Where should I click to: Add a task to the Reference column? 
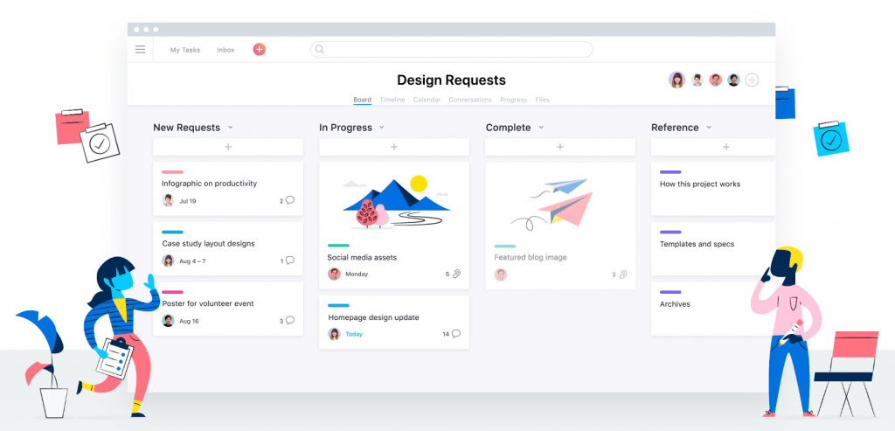725,147
